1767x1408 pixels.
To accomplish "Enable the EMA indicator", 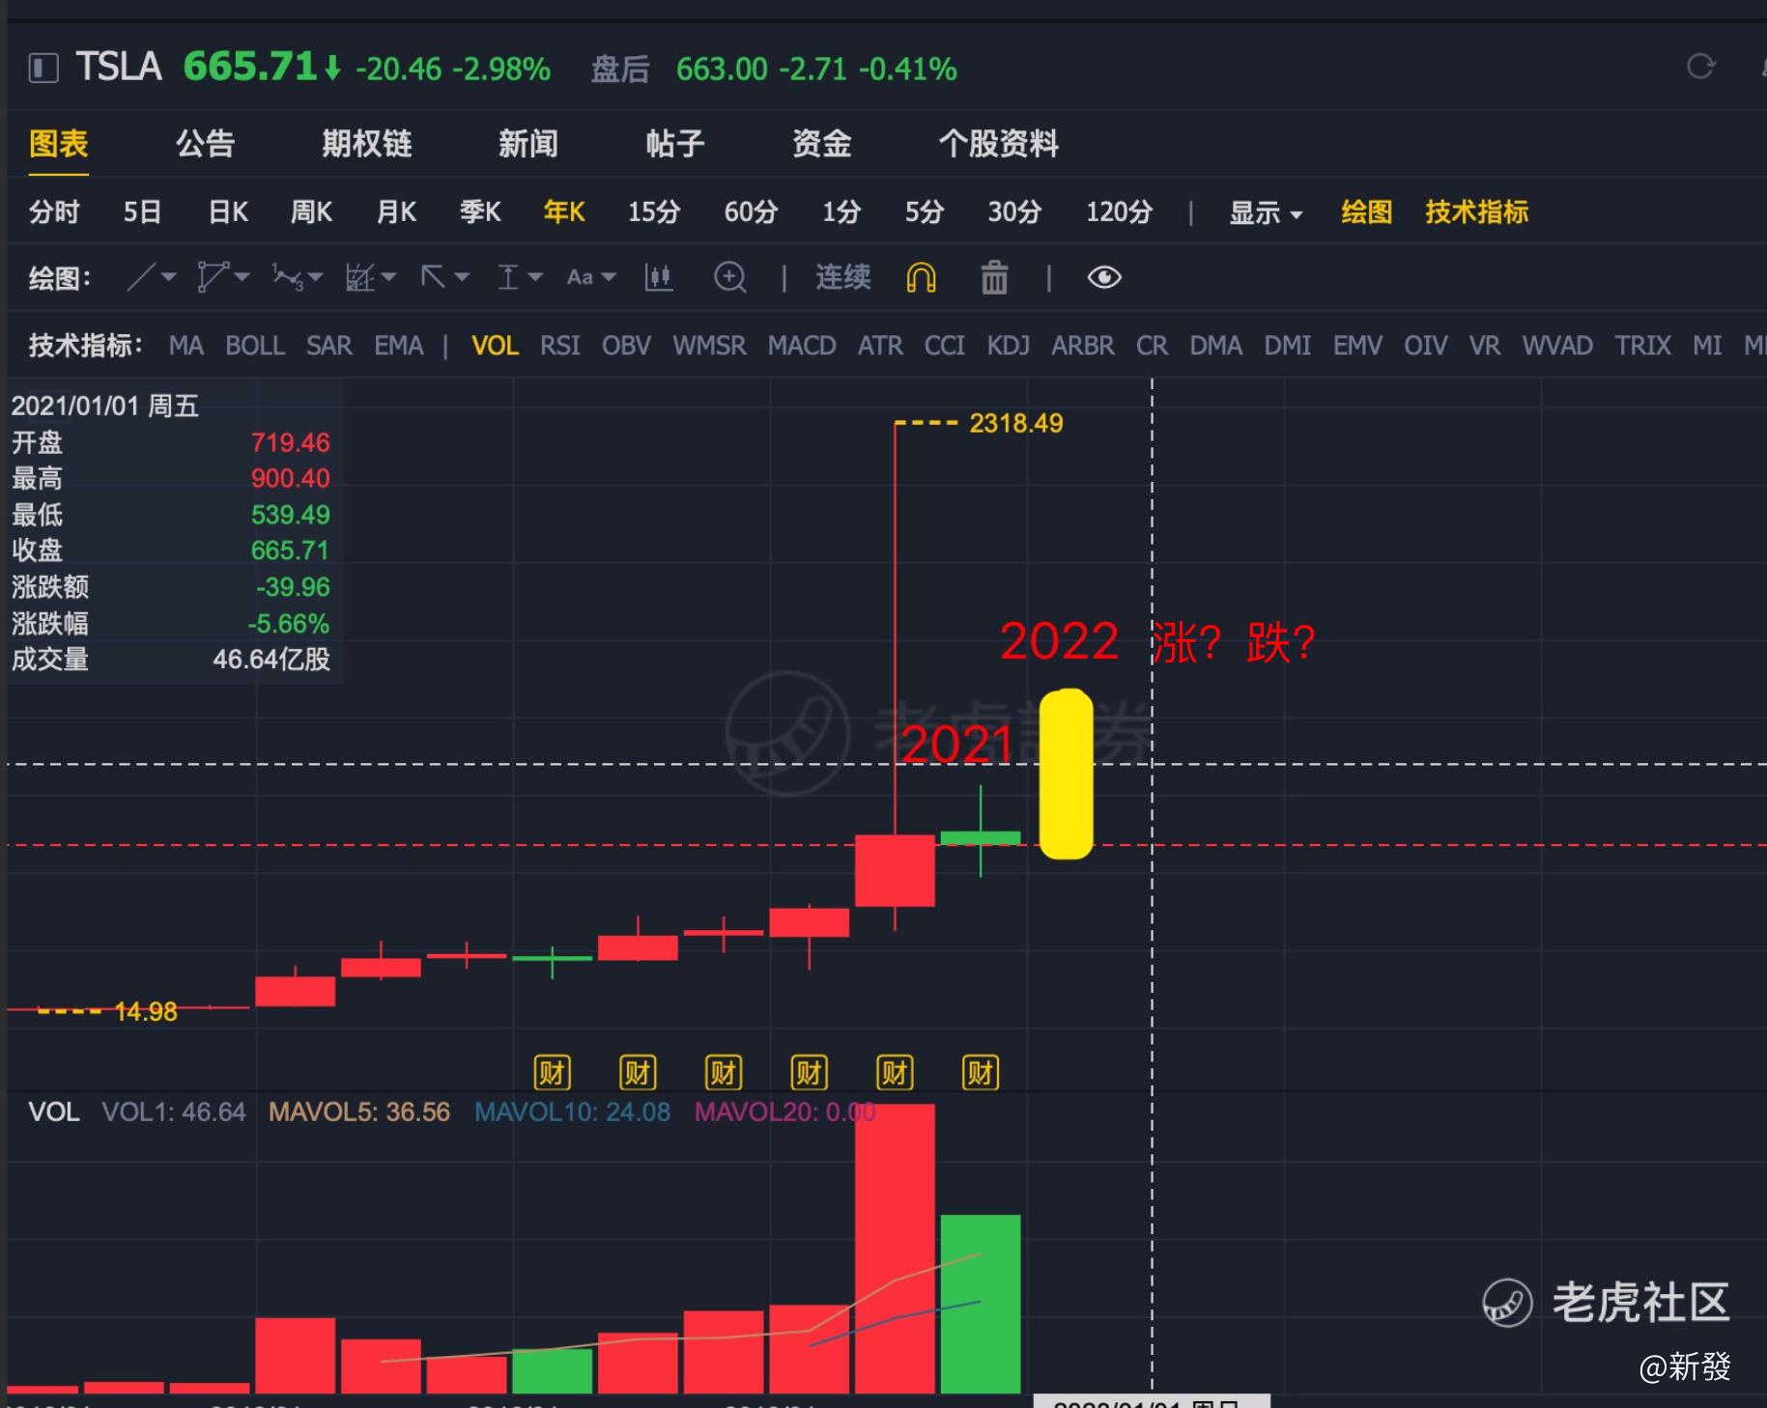I will [x=399, y=346].
